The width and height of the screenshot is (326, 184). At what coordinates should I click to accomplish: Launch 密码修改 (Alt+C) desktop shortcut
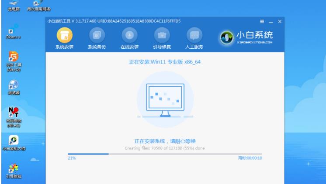pos(14,117)
